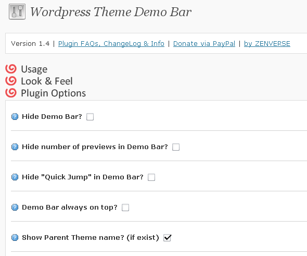
Task: Click the help icon for Show Parent Theme name
Action: click(15, 237)
